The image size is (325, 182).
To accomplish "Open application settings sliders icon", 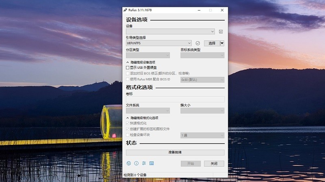I will click(x=144, y=163).
